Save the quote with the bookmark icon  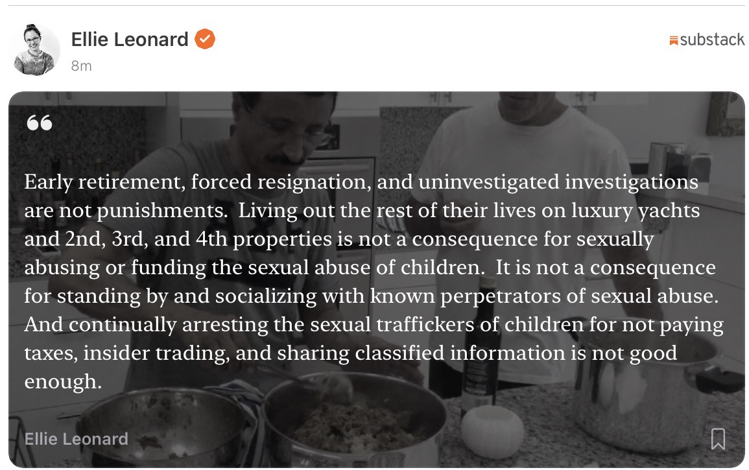tap(718, 439)
